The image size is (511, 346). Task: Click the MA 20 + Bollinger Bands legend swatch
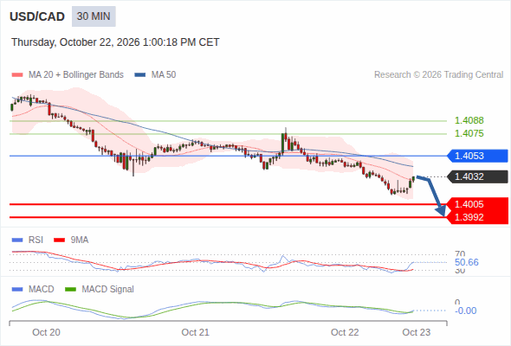click(x=17, y=75)
